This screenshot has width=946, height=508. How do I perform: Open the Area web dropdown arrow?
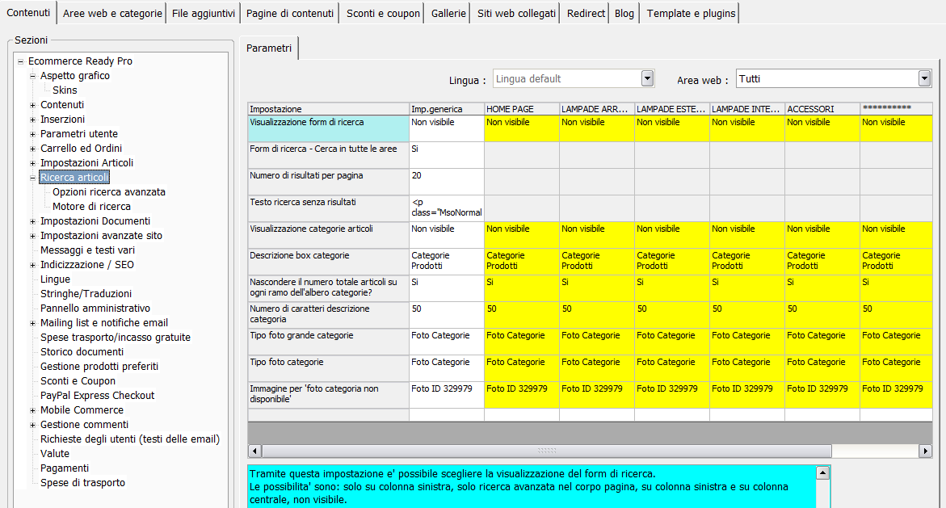coord(924,78)
